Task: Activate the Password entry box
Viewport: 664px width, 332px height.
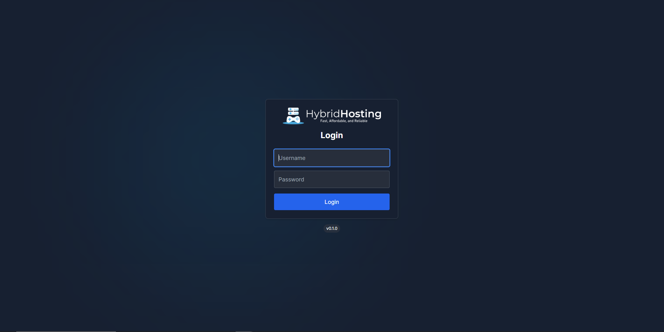Action: tap(331, 179)
